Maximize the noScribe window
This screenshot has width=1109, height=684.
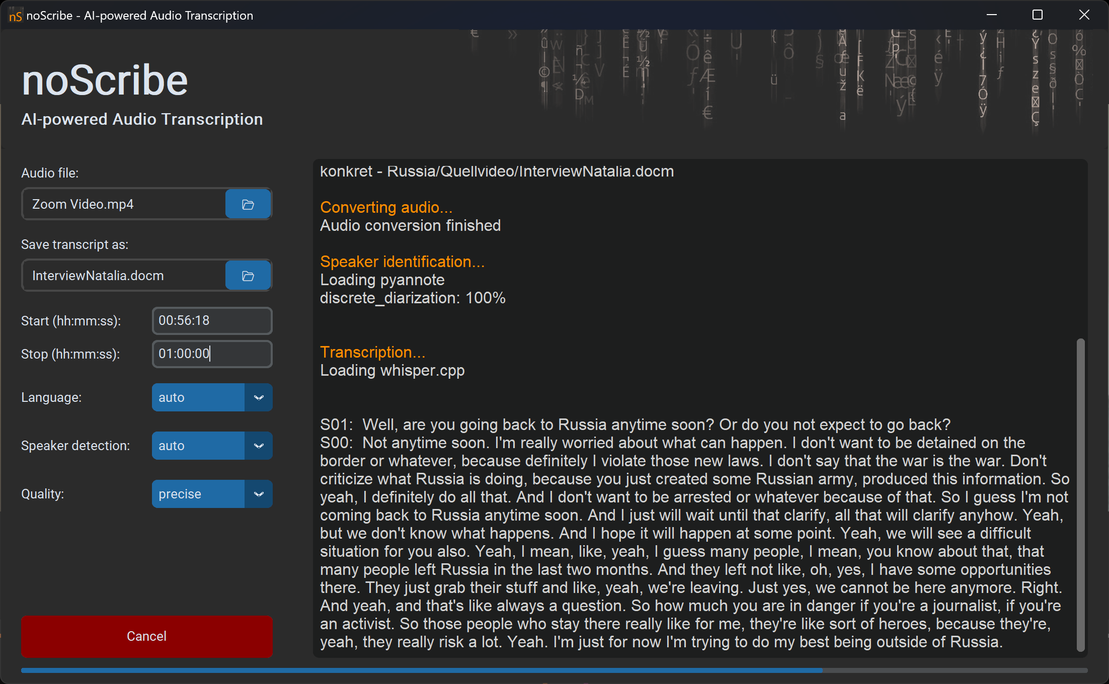tap(1038, 15)
